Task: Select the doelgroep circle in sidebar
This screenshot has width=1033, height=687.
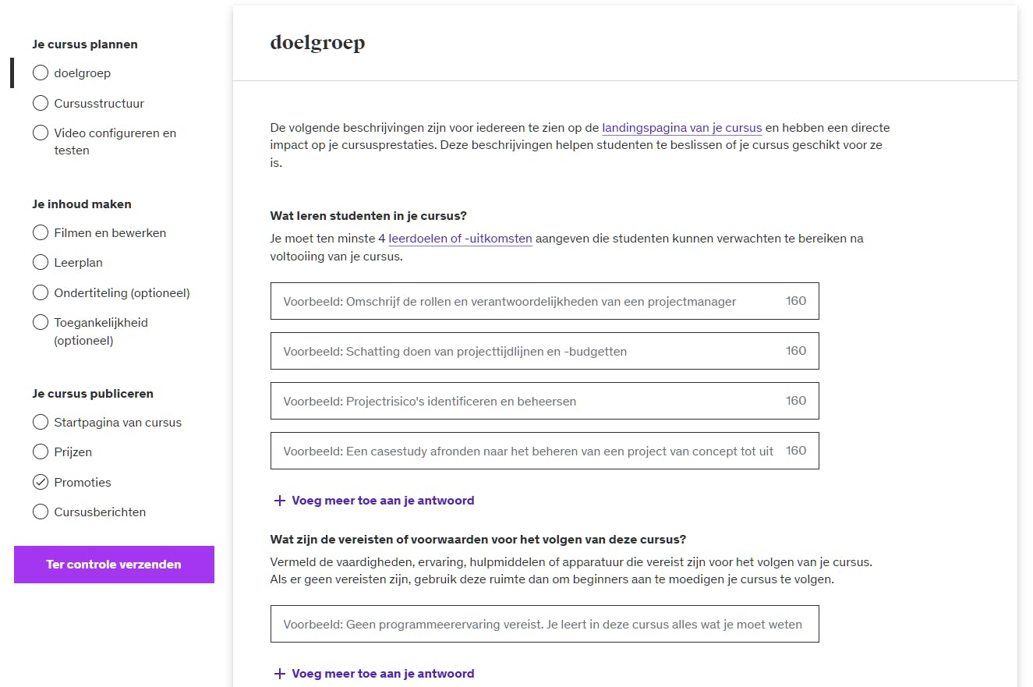Action: 41,73
